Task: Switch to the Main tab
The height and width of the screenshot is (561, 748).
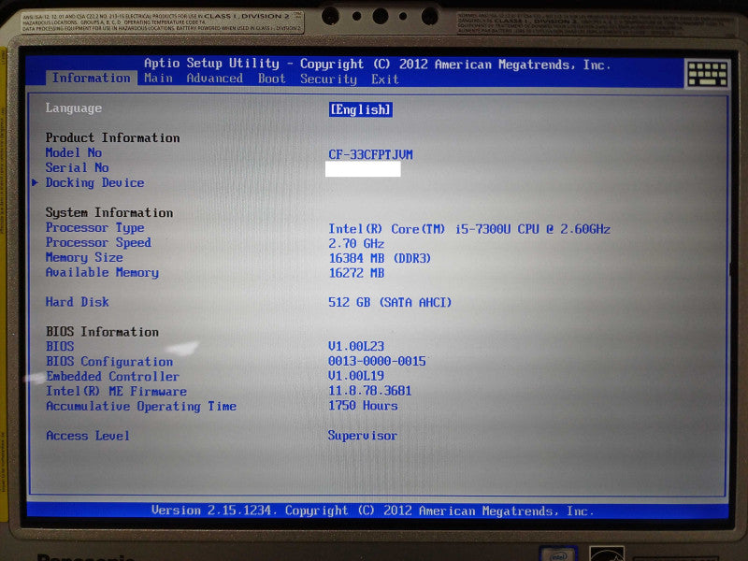Action: pos(158,79)
